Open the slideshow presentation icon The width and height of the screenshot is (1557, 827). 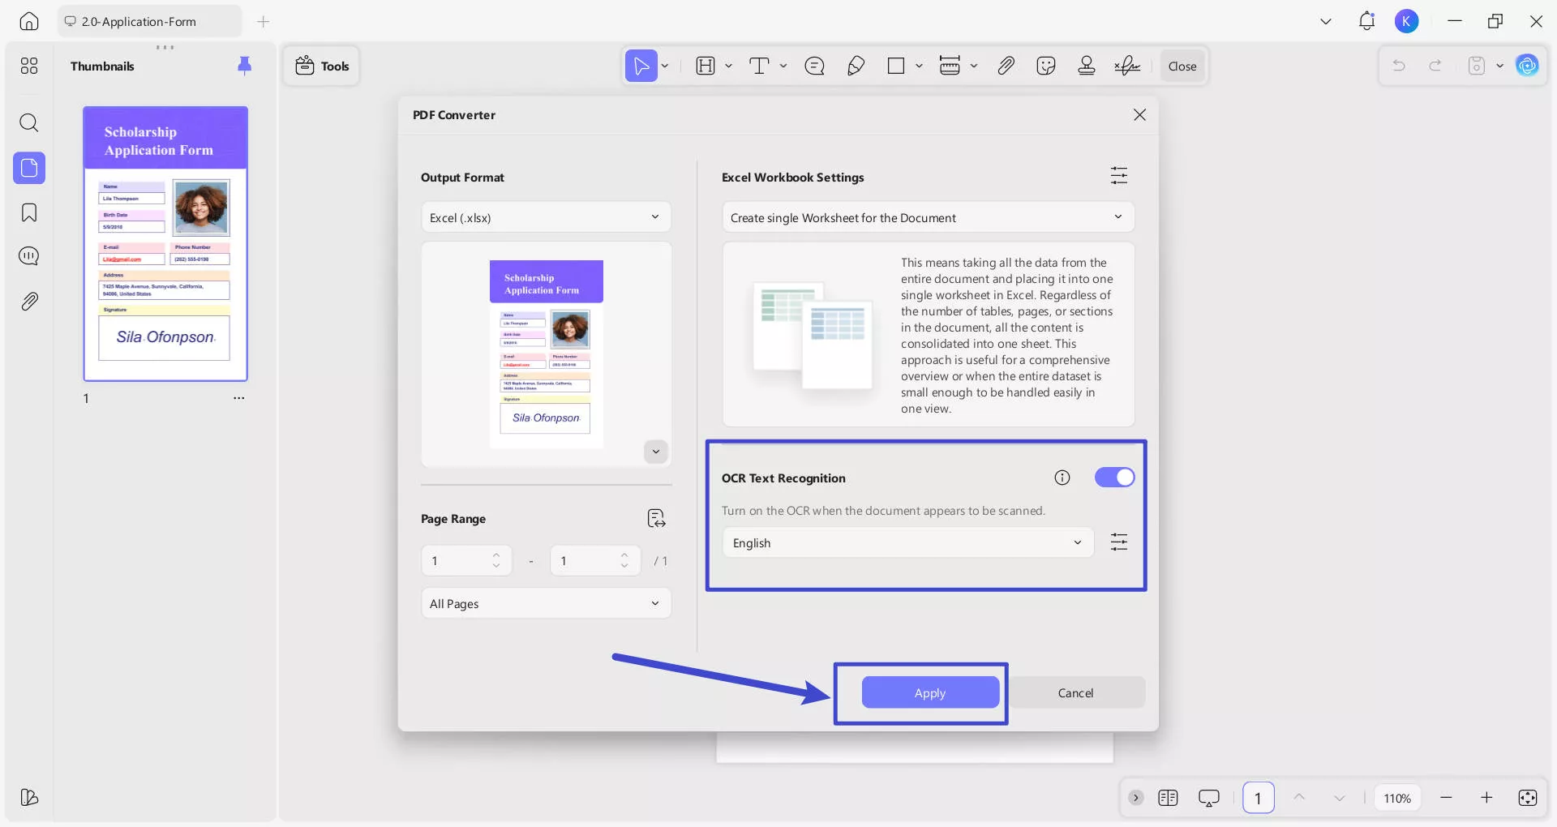click(x=1208, y=798)
